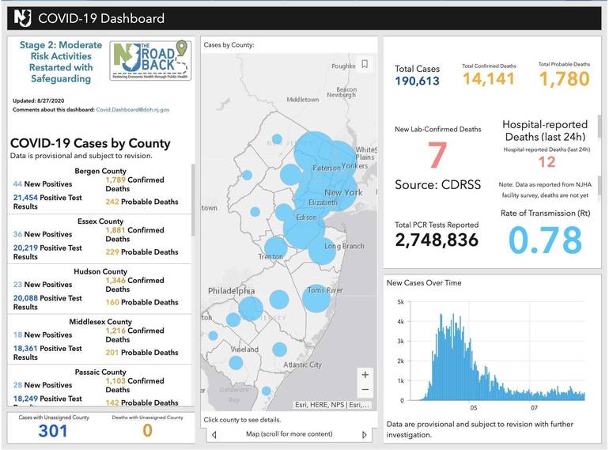Image resolution: width=609 pixels, height=450 pixels.
Task: Select the Bergen County list entry
Action: click(x=100, y=188)
